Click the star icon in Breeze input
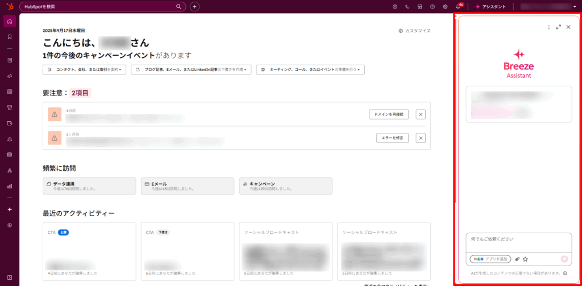Screen dimensions: 582x286 click(525, 259)
